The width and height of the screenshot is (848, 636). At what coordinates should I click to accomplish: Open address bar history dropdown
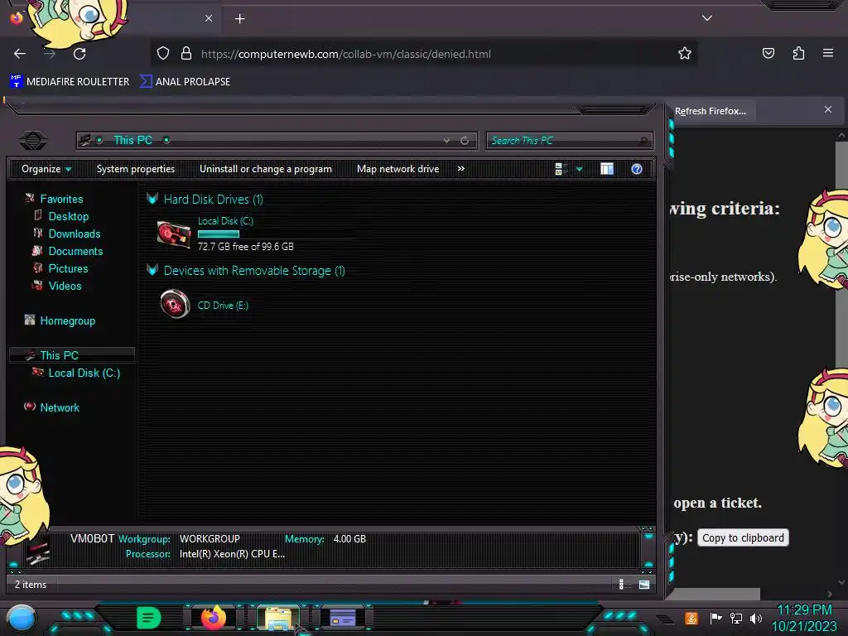pos(446,141)
